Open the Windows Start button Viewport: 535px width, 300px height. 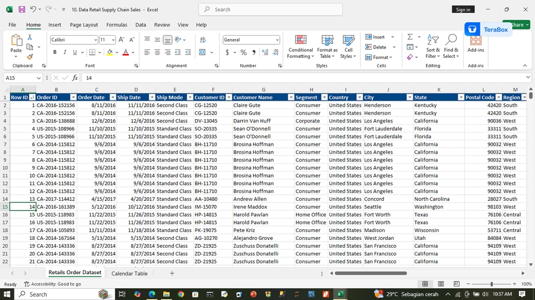click(x=7, y=294)
